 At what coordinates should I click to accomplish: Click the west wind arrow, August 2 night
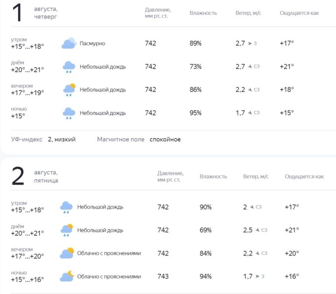pos(257,276)
